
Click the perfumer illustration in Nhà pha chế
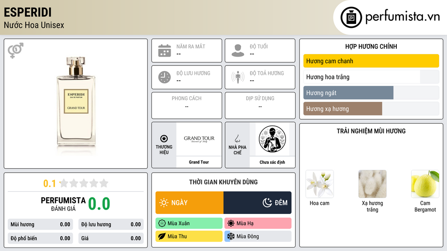tap(272, 139)
